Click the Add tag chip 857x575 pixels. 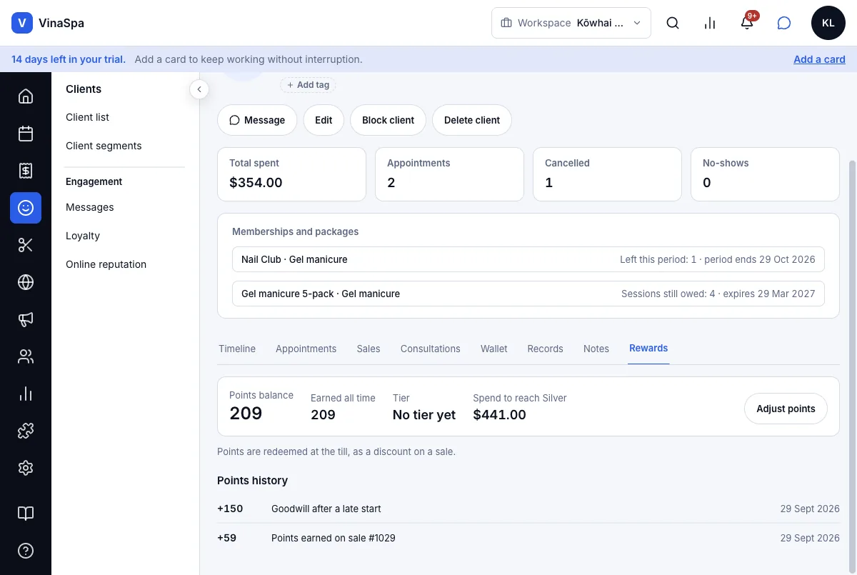[x=308, y=85]
